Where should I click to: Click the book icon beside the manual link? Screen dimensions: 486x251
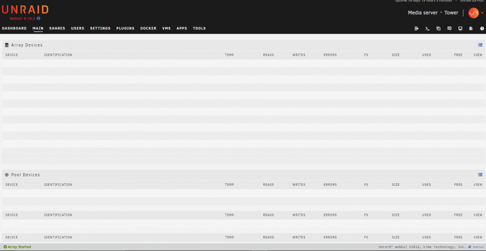coord(469,247)
